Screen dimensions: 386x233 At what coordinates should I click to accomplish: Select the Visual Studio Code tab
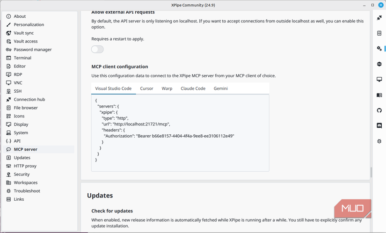point(114,88)
